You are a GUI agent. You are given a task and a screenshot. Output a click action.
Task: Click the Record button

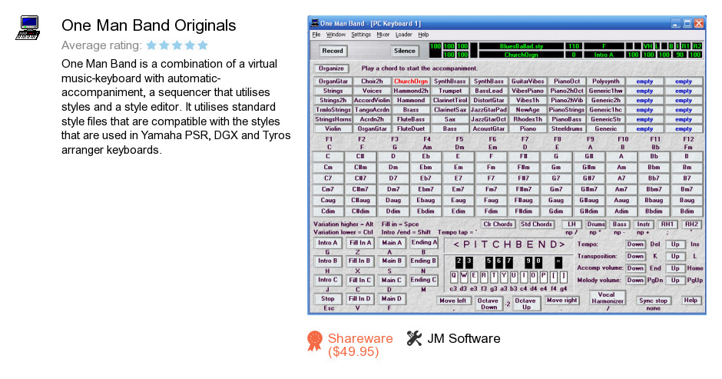[333, 51]
